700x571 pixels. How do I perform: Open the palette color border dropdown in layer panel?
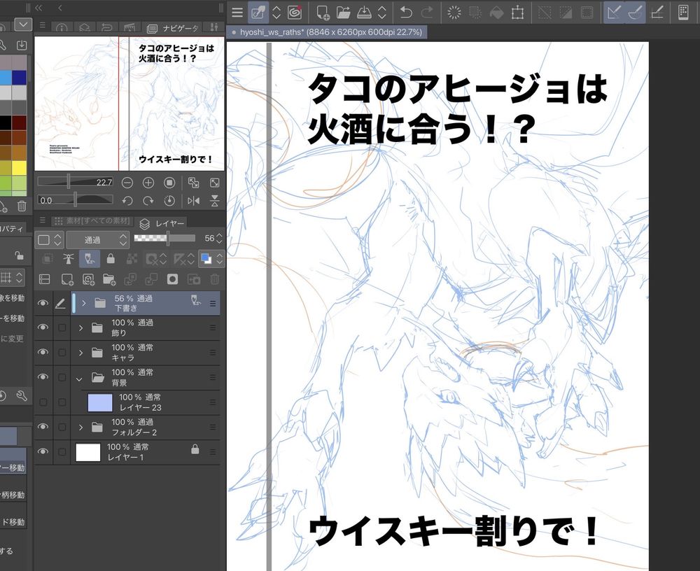(49, 240)
